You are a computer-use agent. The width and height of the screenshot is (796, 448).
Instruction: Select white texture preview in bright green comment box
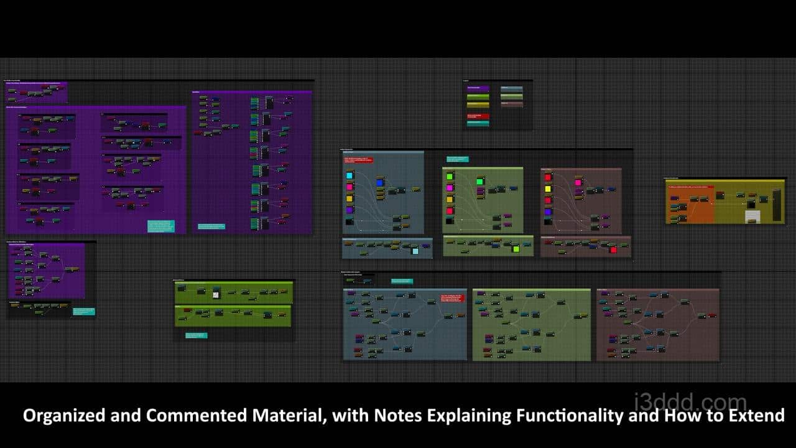tap(216, 294)
